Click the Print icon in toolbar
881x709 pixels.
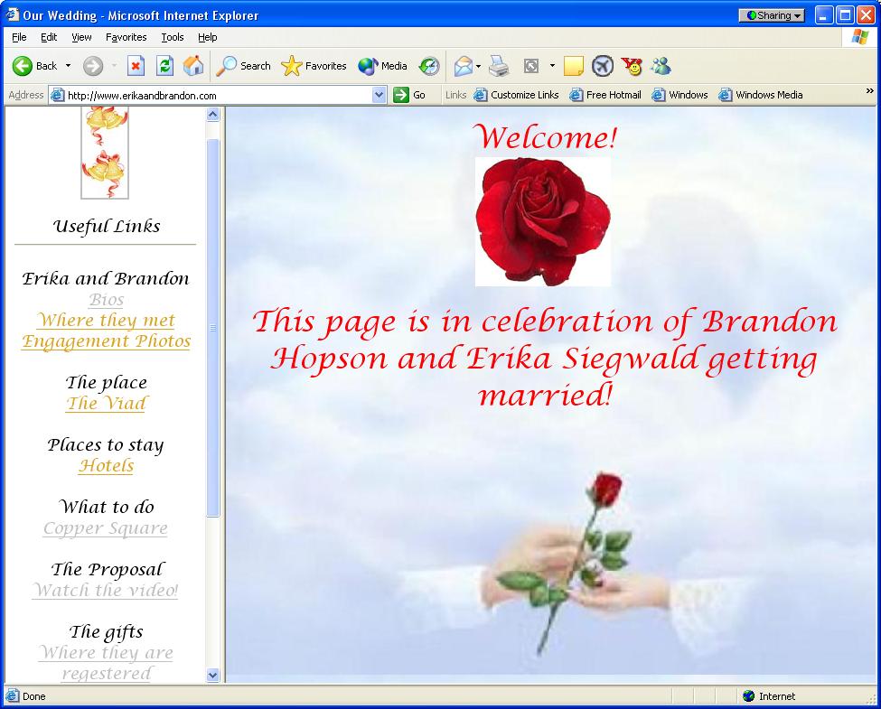499,66
